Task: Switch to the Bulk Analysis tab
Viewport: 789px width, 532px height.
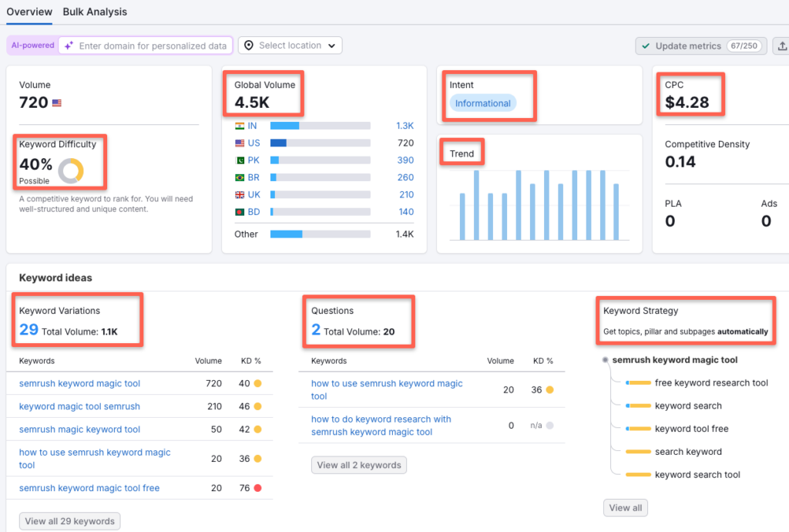Action: point(95,12)
